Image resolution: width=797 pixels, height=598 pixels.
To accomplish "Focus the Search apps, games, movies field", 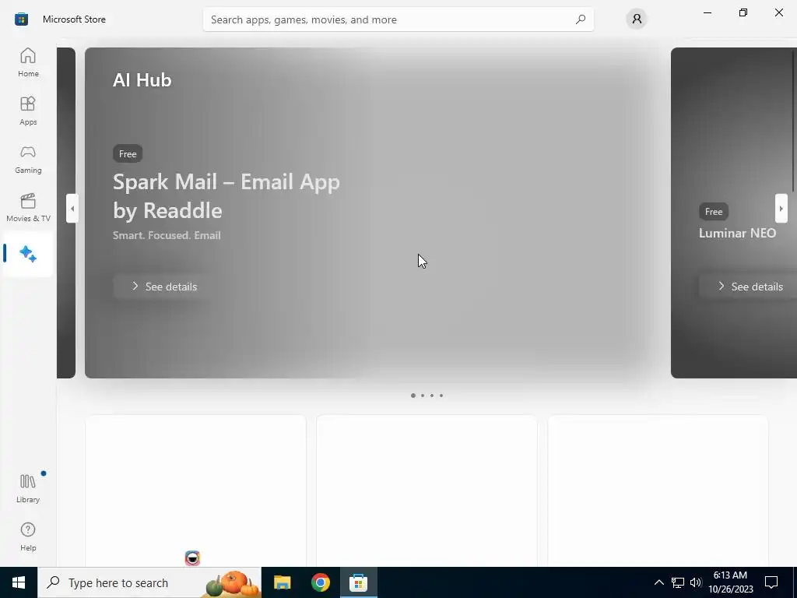I will pyautogui.click(x=398, y=19).
